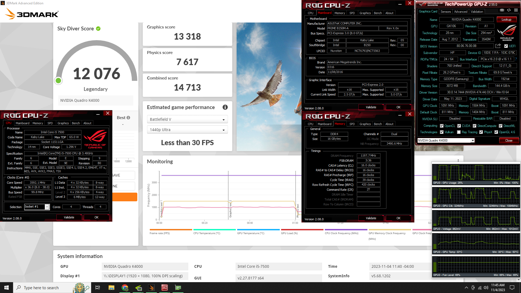Minimize the ROG CPU-Z Mainboard window
This screenshot has width=521, height=293.
pos(400,4)
